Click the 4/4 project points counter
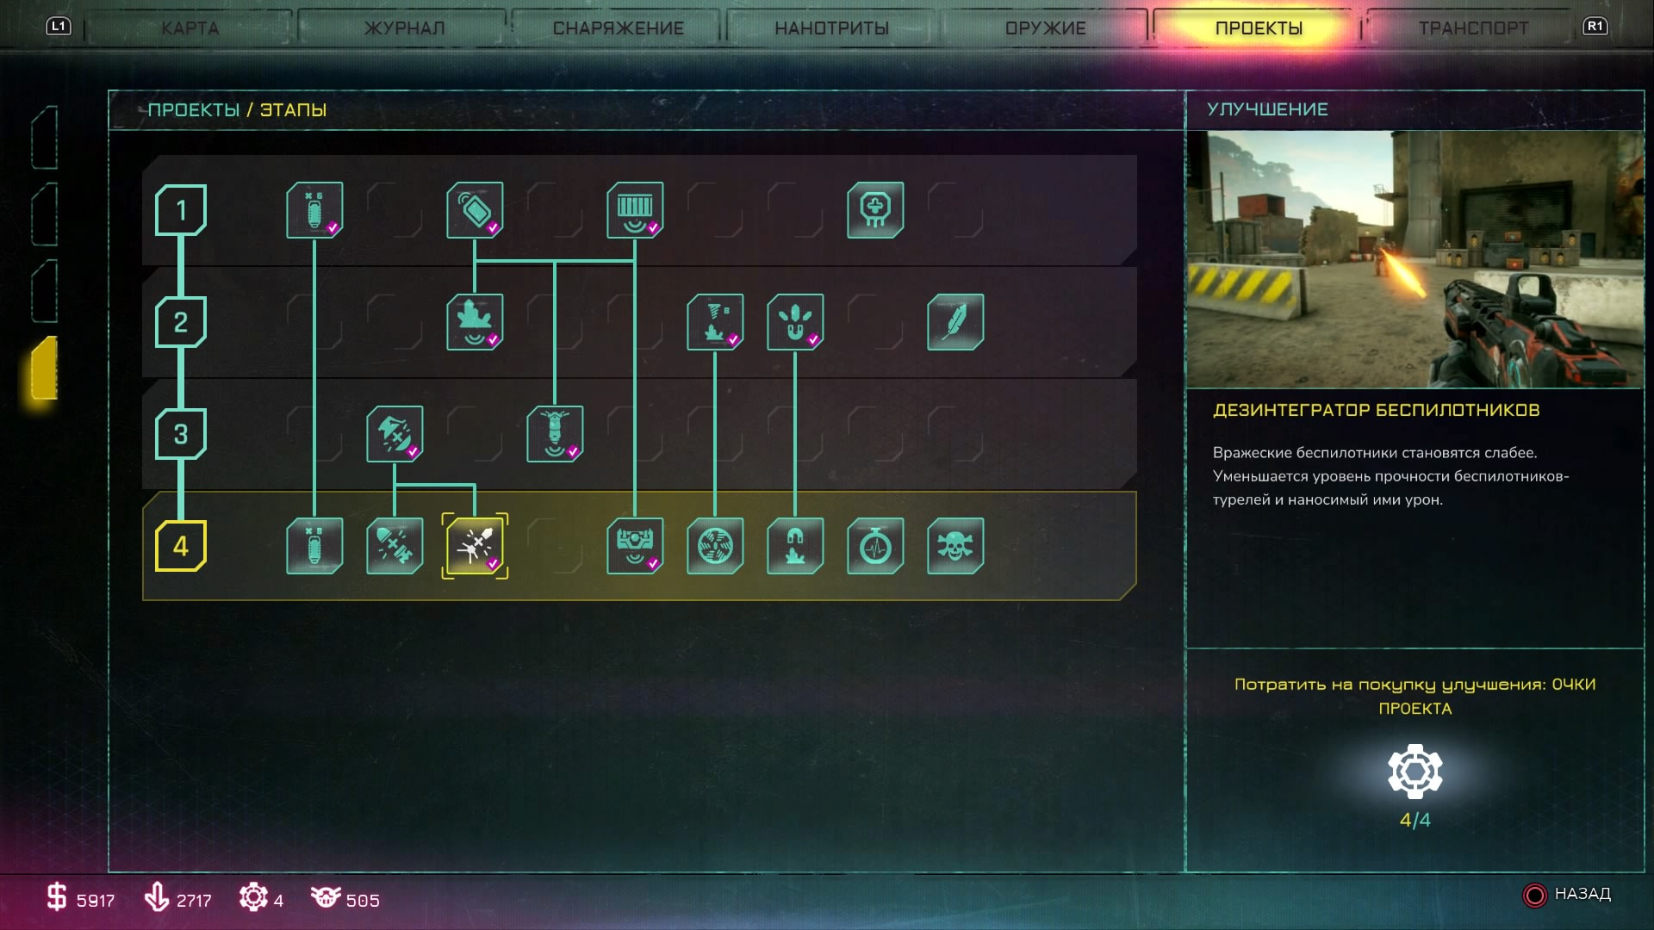The image size is (1654, 930). point(1415,820)
